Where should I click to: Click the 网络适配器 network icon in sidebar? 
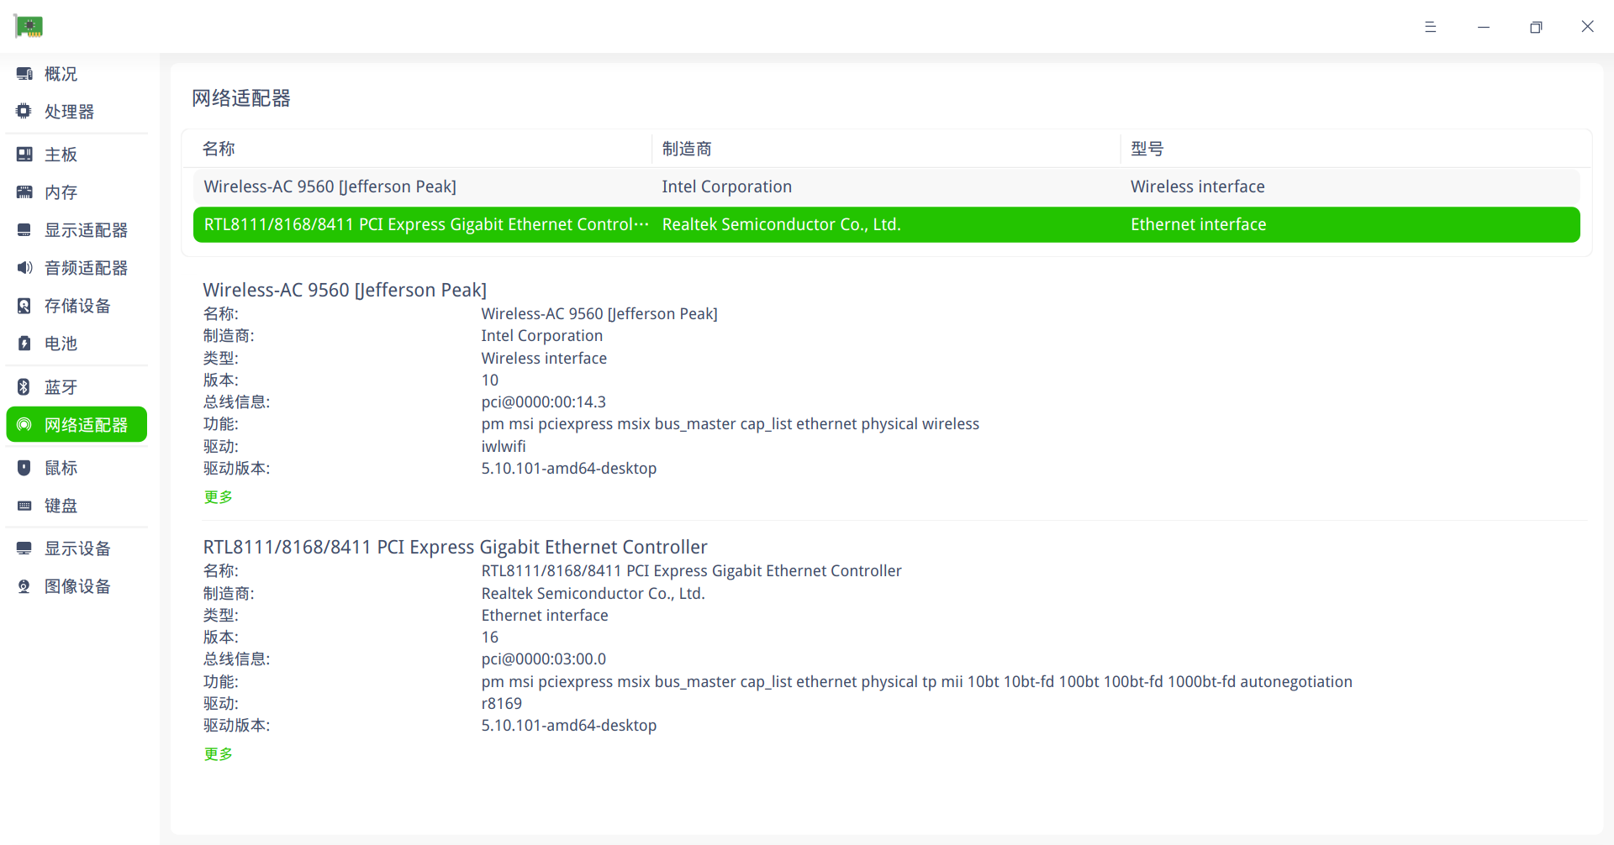click(24, 425)
